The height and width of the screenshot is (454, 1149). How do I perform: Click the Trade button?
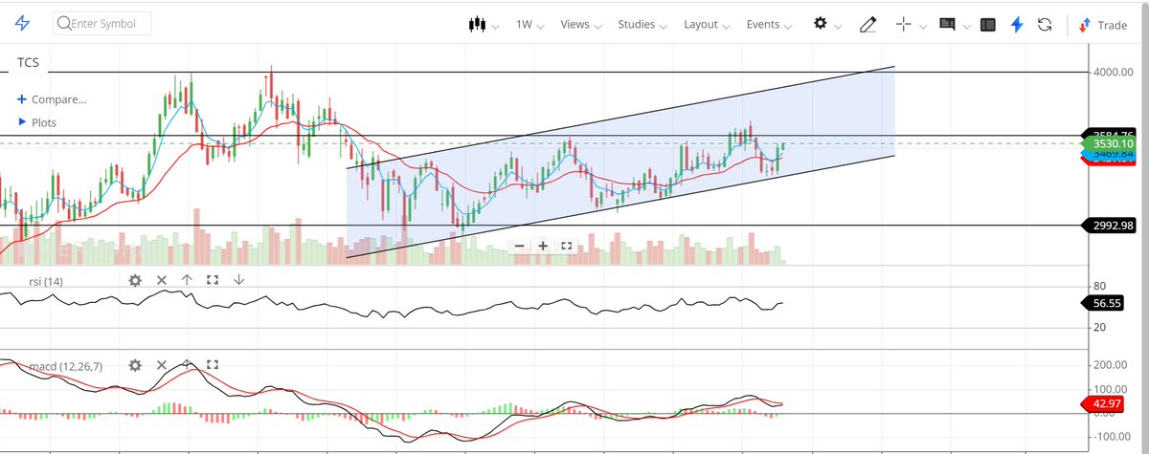pos(1103,25)
